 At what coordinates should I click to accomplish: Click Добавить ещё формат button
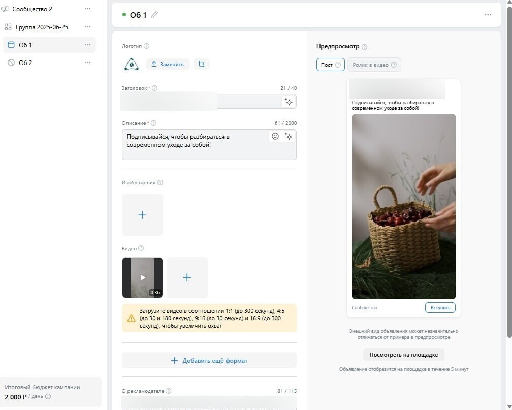click(209, 361)
